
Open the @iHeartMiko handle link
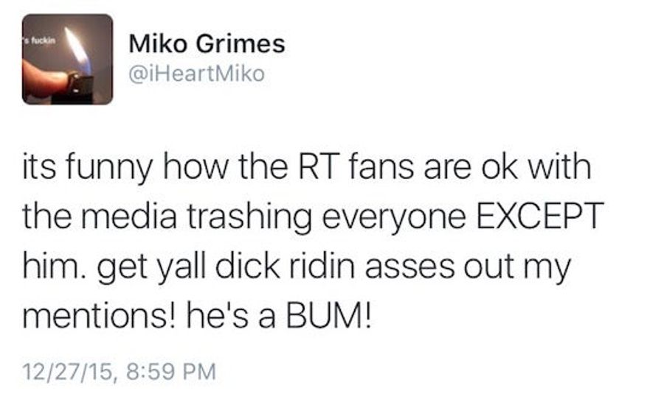[x=196, y=74]
